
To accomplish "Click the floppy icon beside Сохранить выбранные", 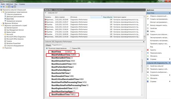I will 148,72.
